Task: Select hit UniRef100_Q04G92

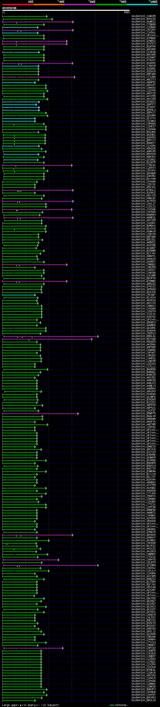Action: [x=143, y=63]
